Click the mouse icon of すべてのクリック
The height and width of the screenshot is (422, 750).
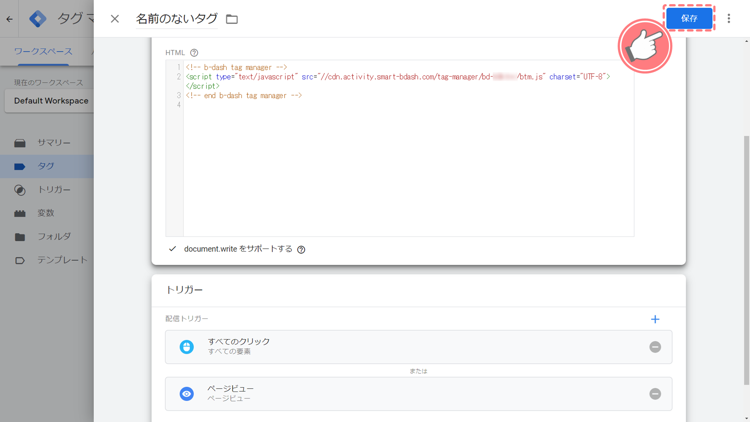pos(187,347)
